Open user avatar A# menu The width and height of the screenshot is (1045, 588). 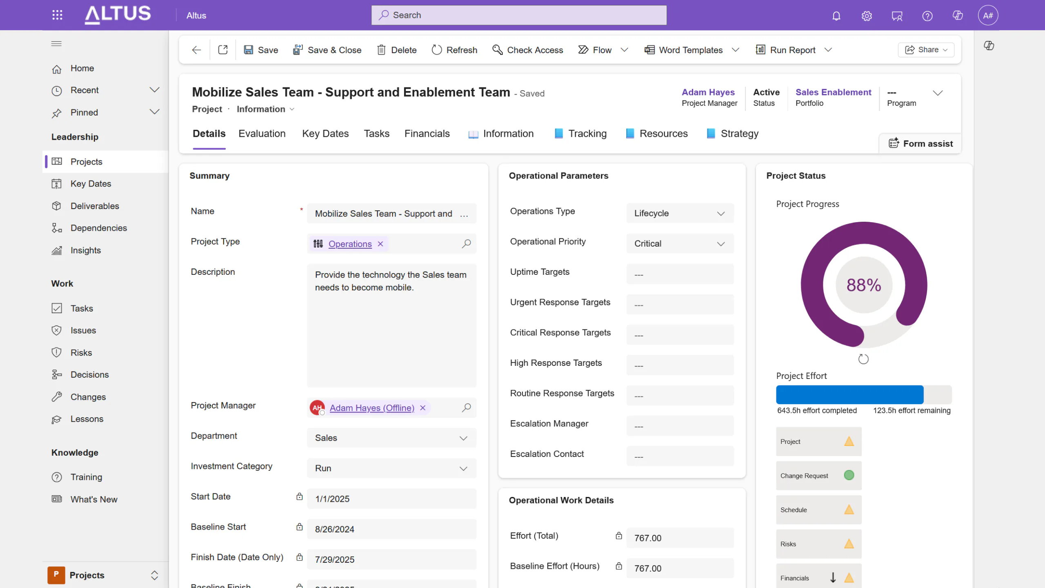[988, 16]
